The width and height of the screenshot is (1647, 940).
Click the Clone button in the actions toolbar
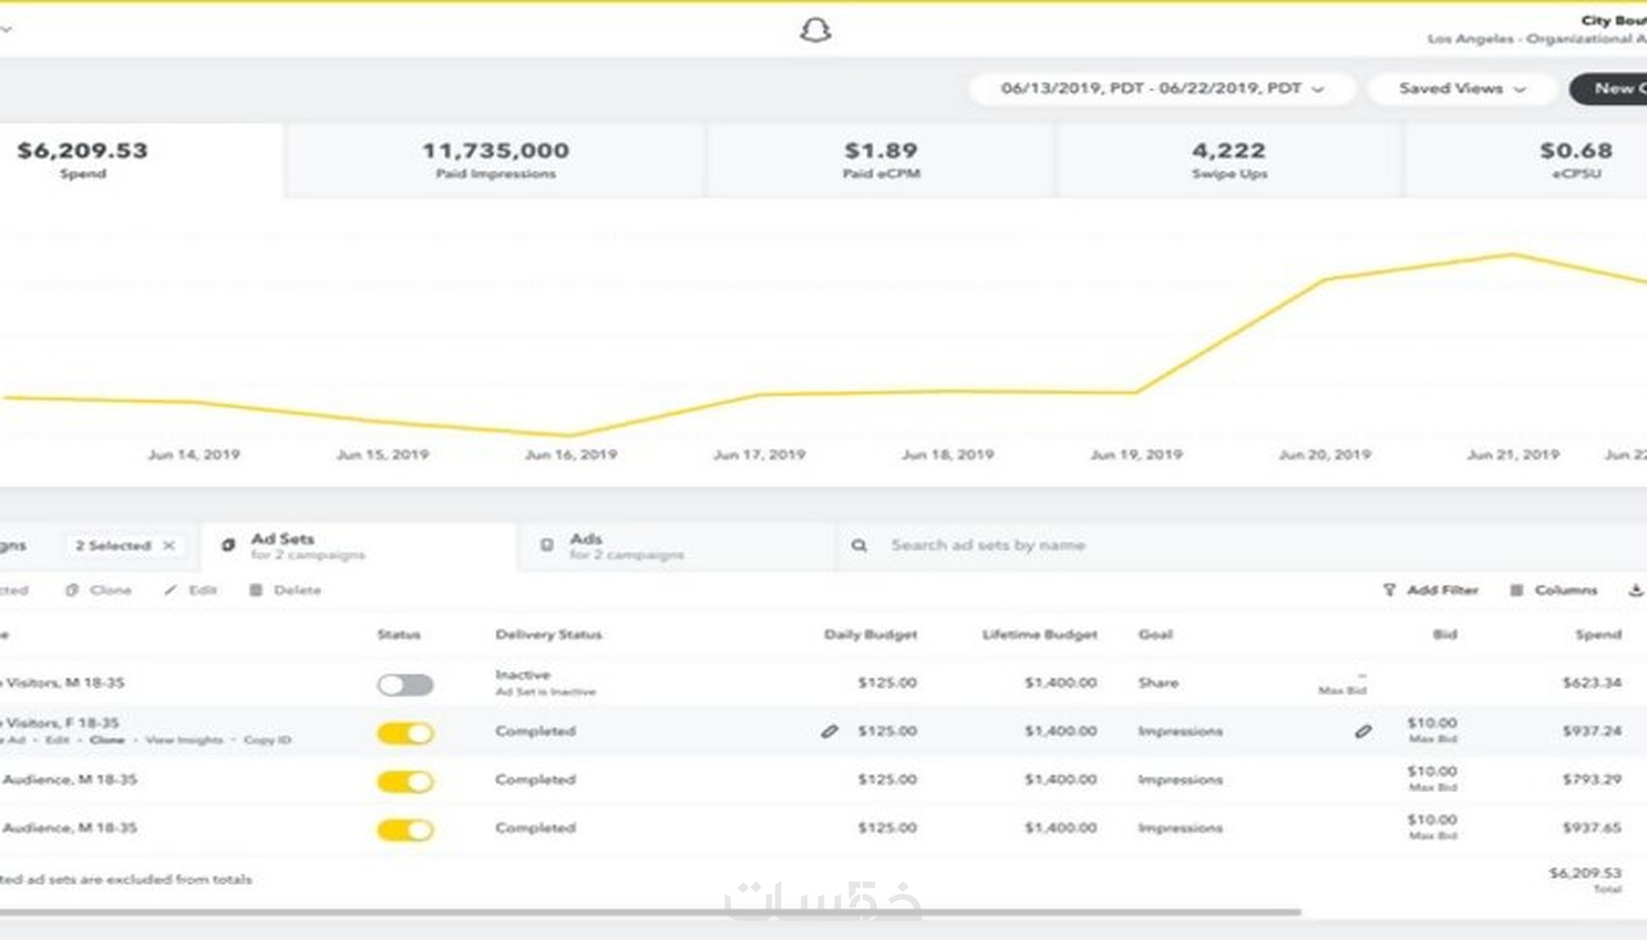pyautogui.click(x=100, y=590)
